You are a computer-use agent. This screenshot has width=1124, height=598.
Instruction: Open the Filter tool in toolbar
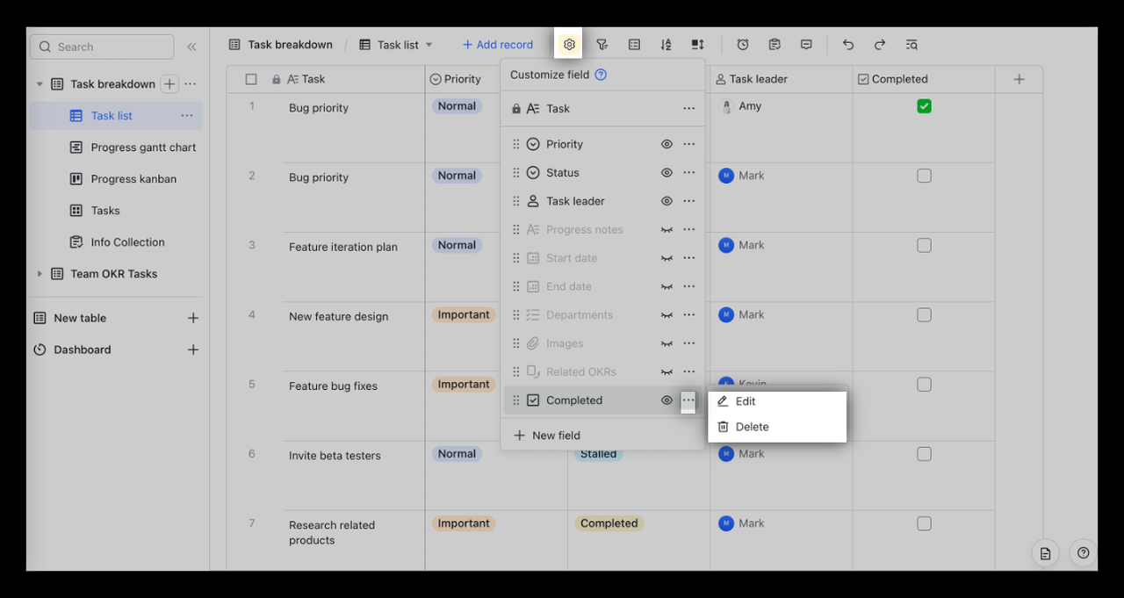pos(602,45)
